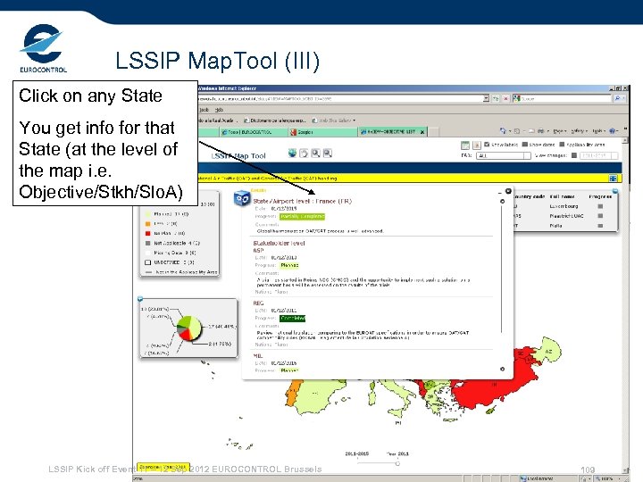The width and height of the screenshot is (643, 482).
Task: Close the France details popup
Action: 508,191
